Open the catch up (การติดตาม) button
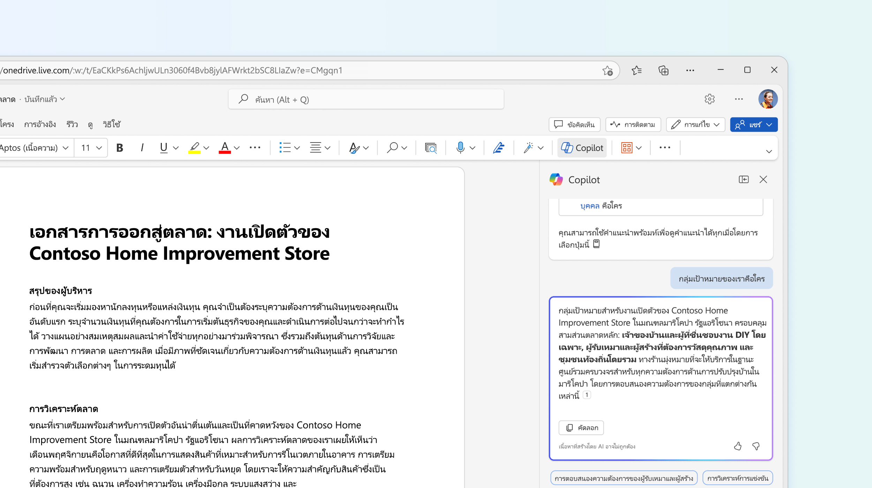Image resolution: width=872 pixels, height=488 pixels. [x=633, y=124]
